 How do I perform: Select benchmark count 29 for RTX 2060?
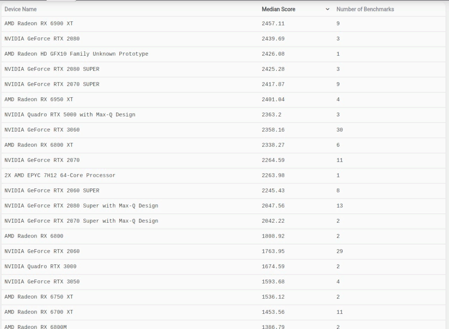tap(340, 251)
